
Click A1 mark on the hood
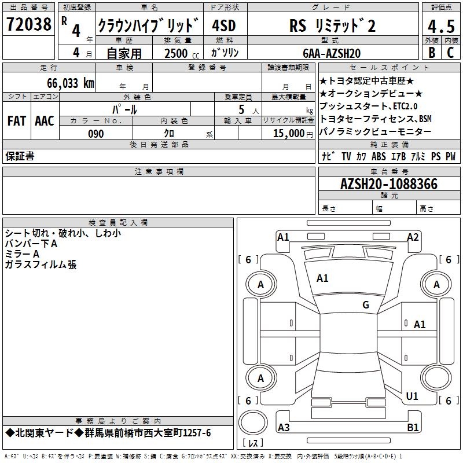point(322,278)
